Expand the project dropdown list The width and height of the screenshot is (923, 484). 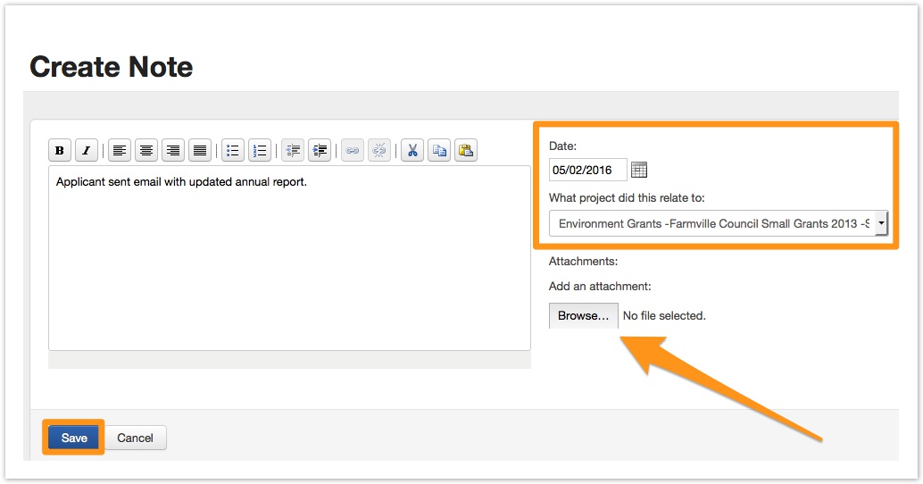click(880, 223)
